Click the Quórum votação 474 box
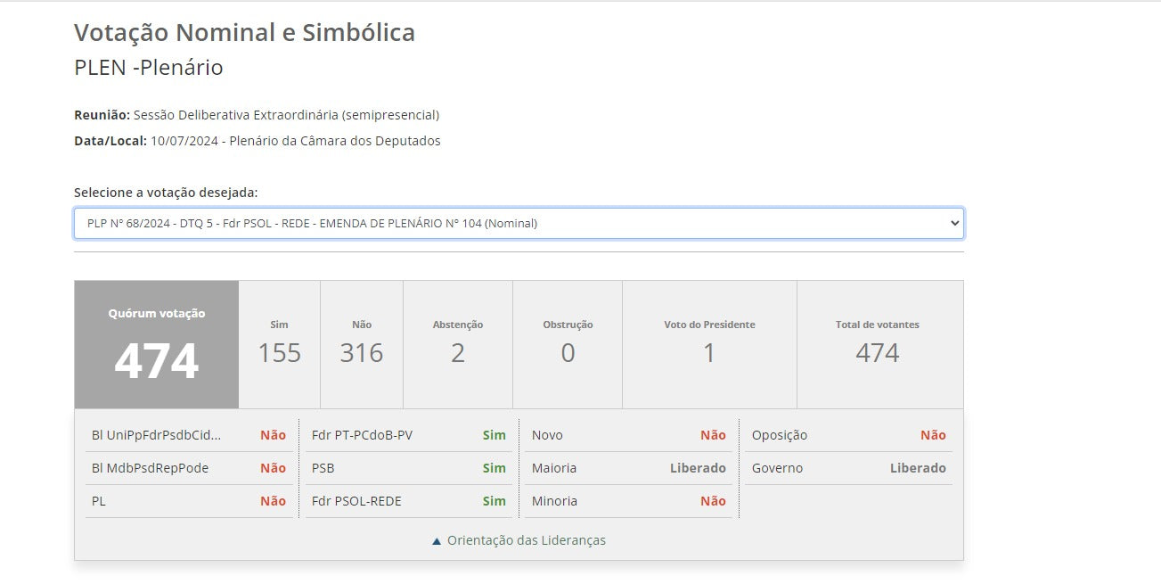Viewport: 1161px width, 584px height. 157,345
